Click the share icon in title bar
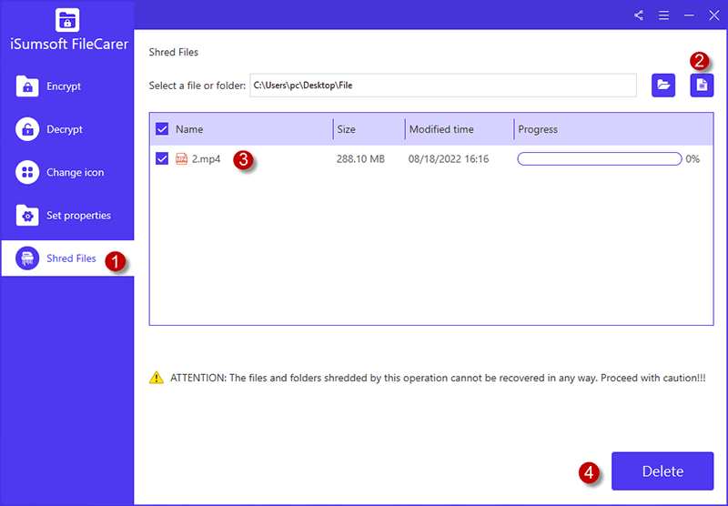728x506 pixels. (x=639, y=15)
